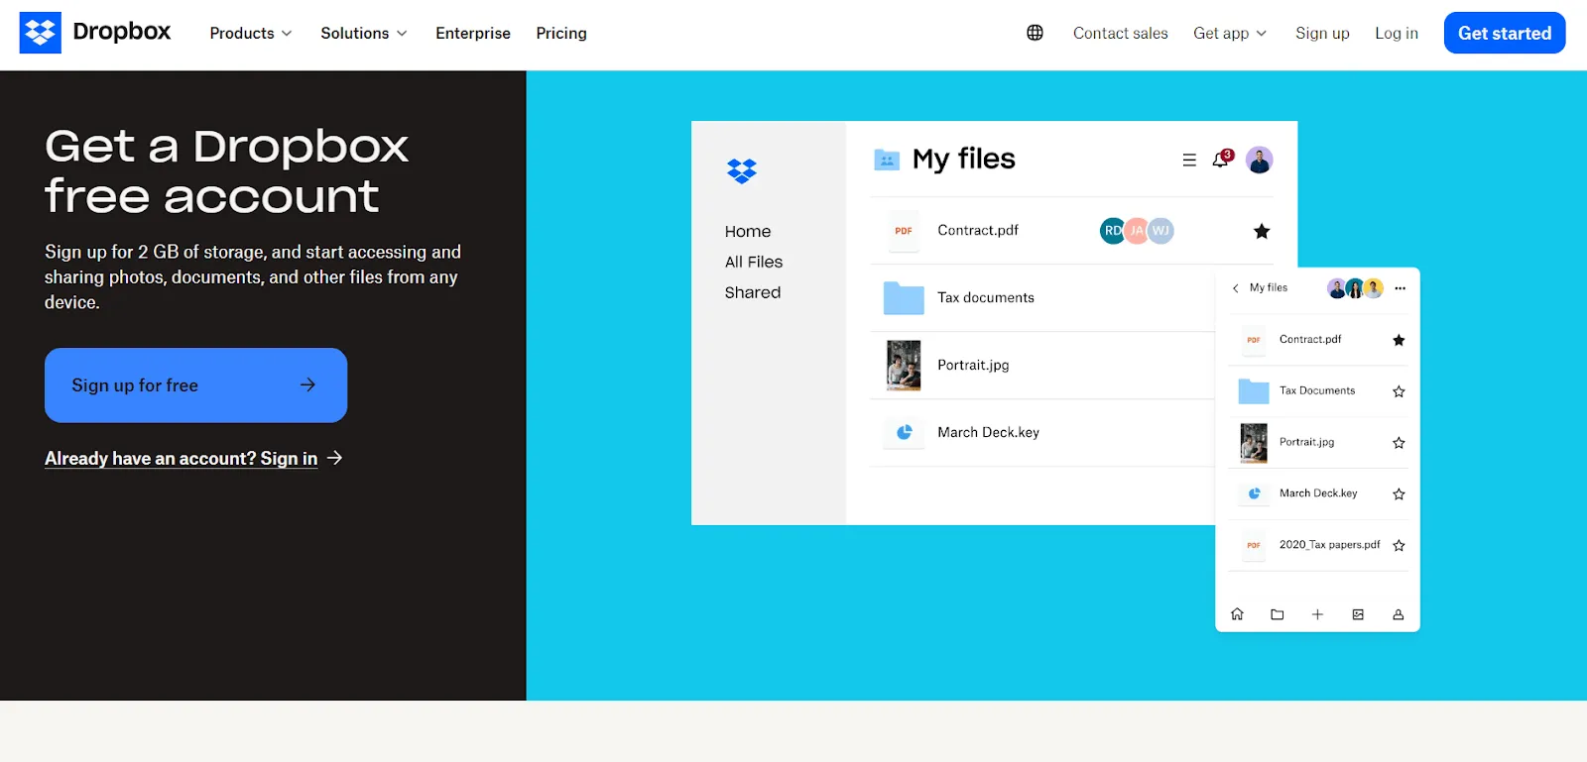Expand the Products dropdown menu

(x=251, y=33)
